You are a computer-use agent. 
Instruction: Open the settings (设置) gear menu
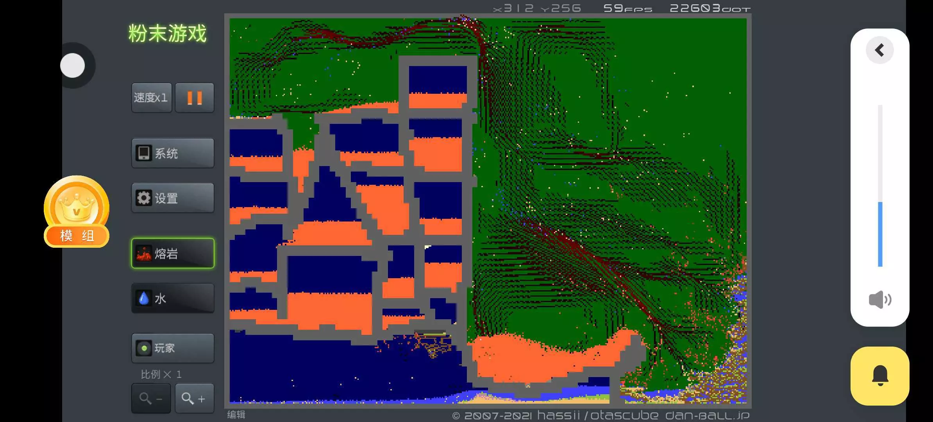click(173, 198)
